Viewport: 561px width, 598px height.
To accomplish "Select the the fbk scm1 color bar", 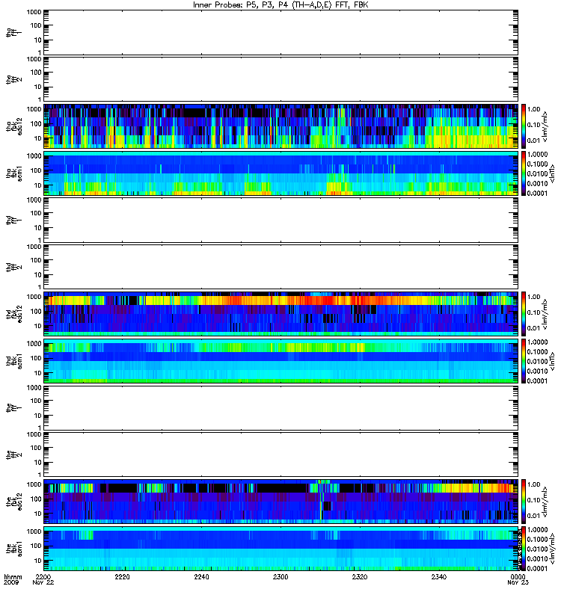I will [x=524, y=548].
